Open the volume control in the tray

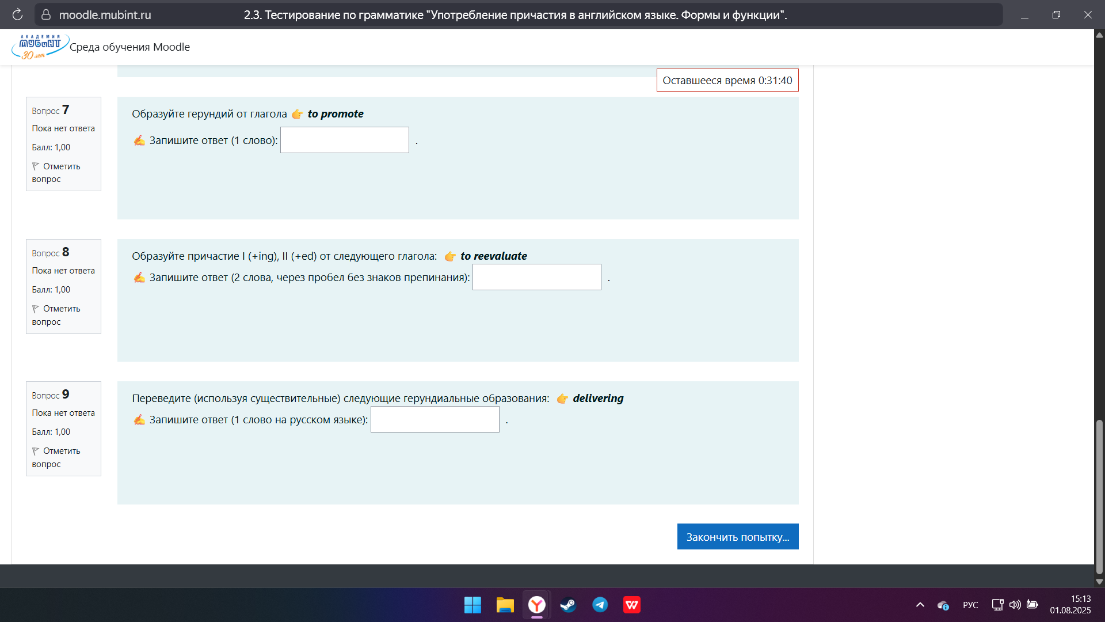(x=1015, y=605)
